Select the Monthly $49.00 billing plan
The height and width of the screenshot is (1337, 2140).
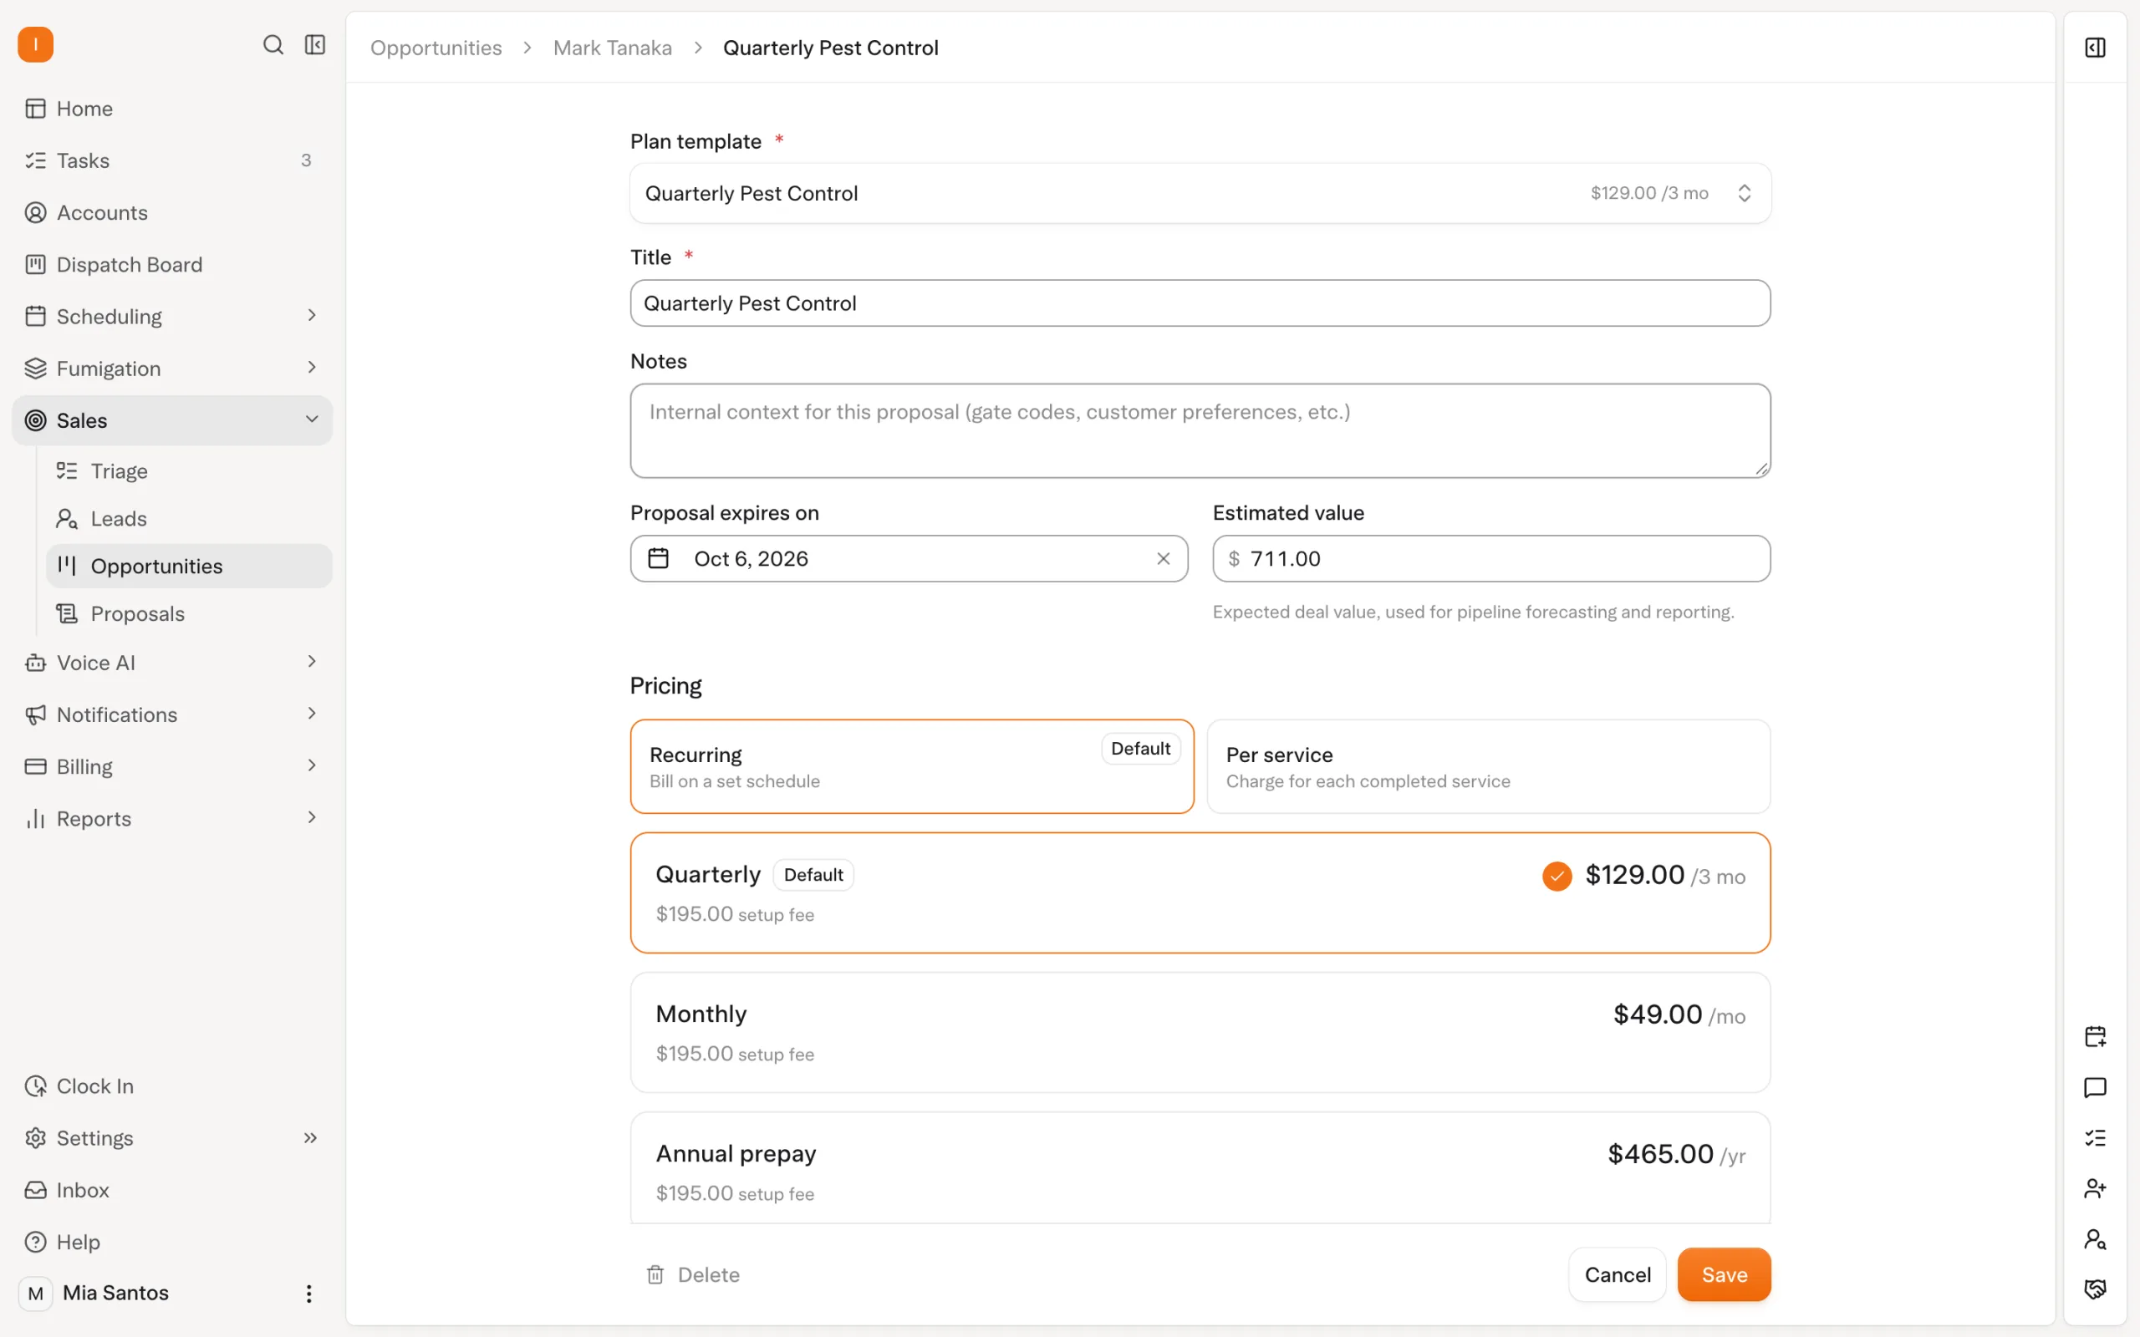(x=1200, y=1033)
